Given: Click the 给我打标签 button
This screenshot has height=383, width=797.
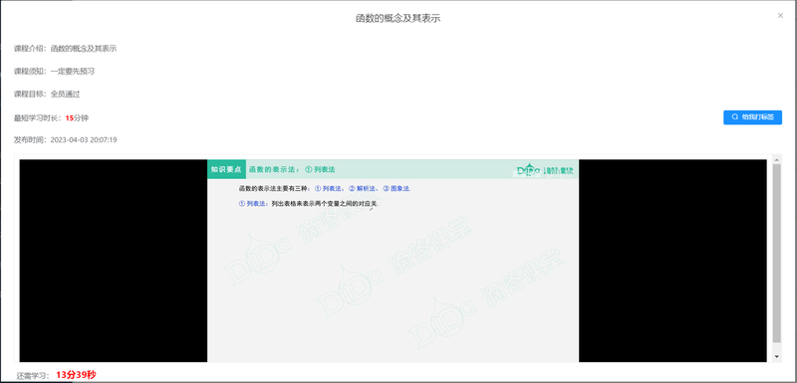Looking at the screenshot, I should 752,117.
